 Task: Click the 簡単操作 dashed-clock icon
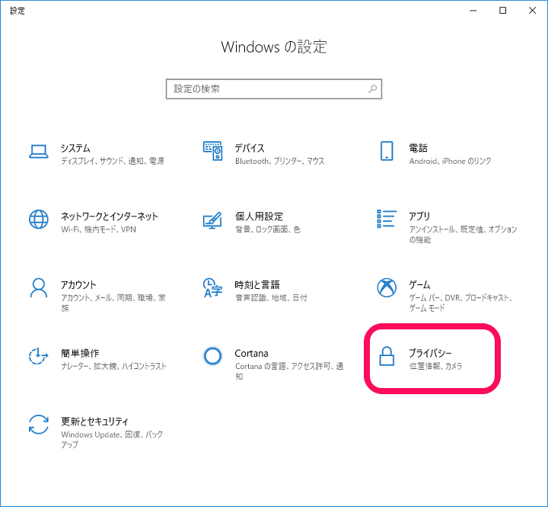tap(39, 356)
